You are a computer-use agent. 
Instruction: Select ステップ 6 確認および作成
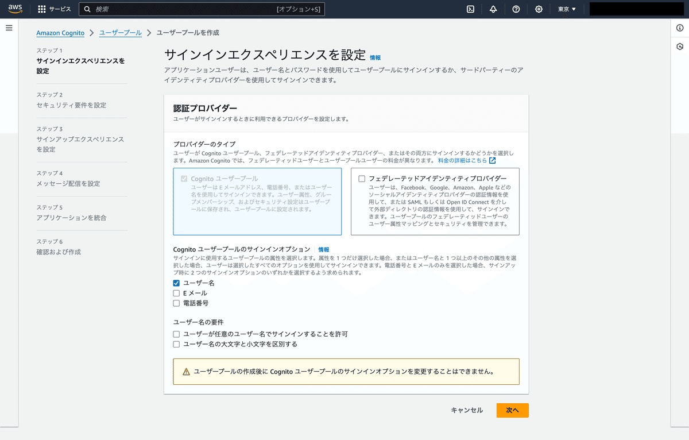[x=59, y=247]
